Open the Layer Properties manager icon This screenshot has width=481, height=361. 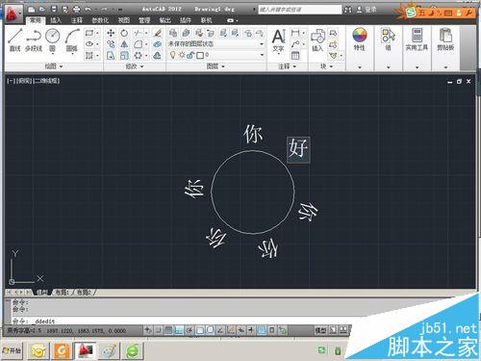coord(173,33)
